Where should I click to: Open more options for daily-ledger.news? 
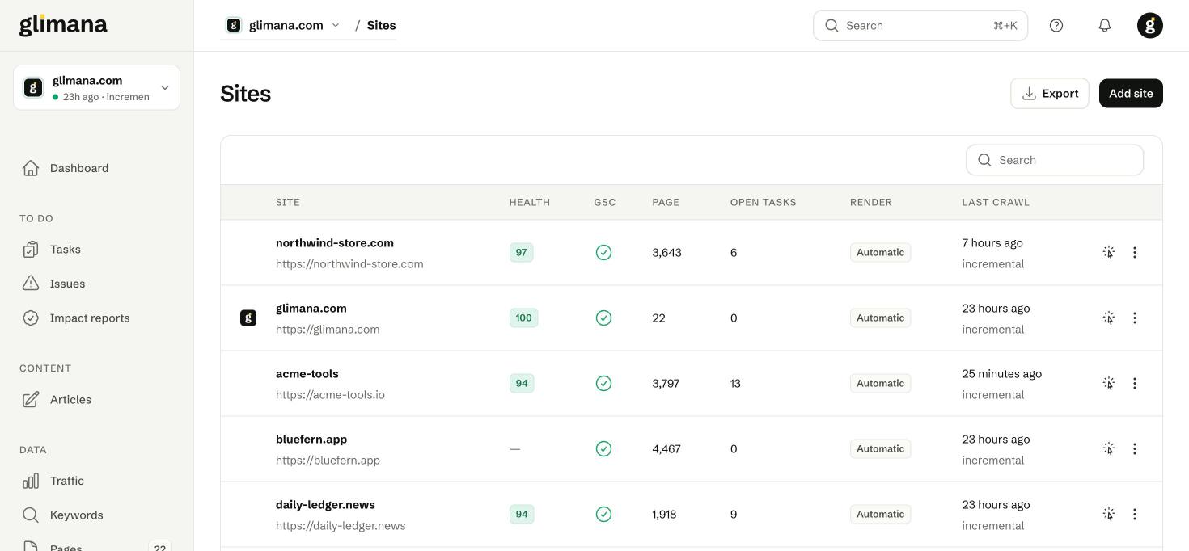coord(1135,515)
